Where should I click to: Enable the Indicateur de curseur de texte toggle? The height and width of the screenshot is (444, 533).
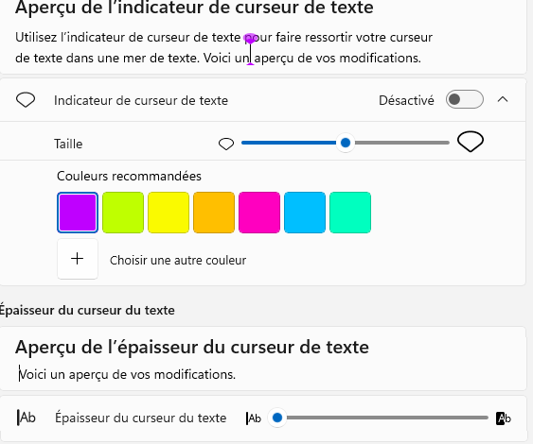pyautogui.click(x=465, y=99)
